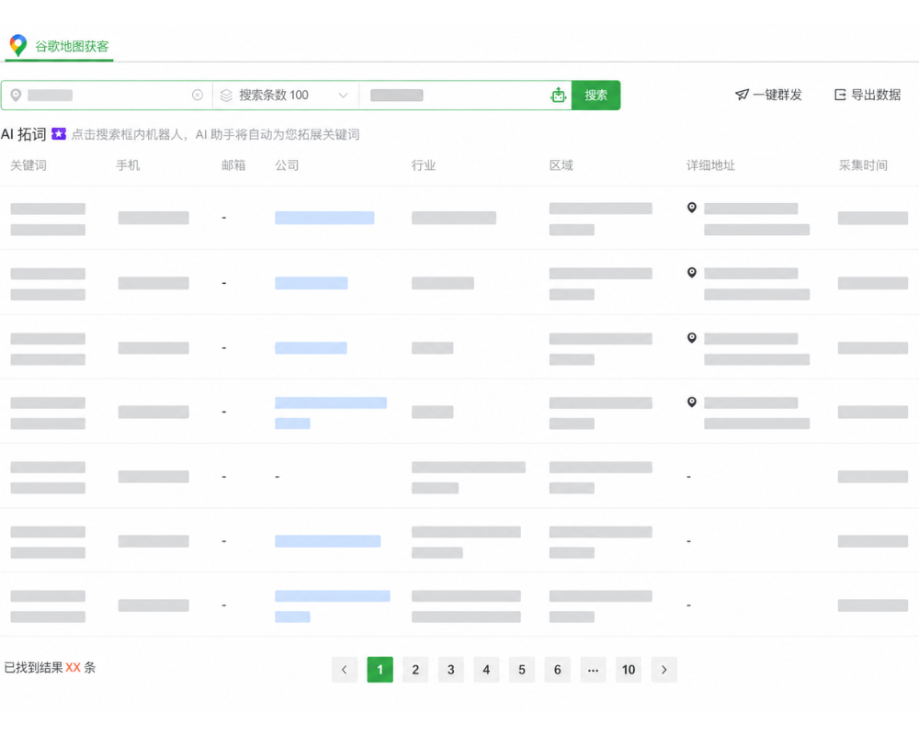Go to page 3

[x=450, y=670]
